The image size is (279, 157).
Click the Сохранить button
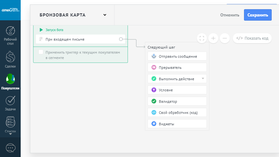pos(258,15)
